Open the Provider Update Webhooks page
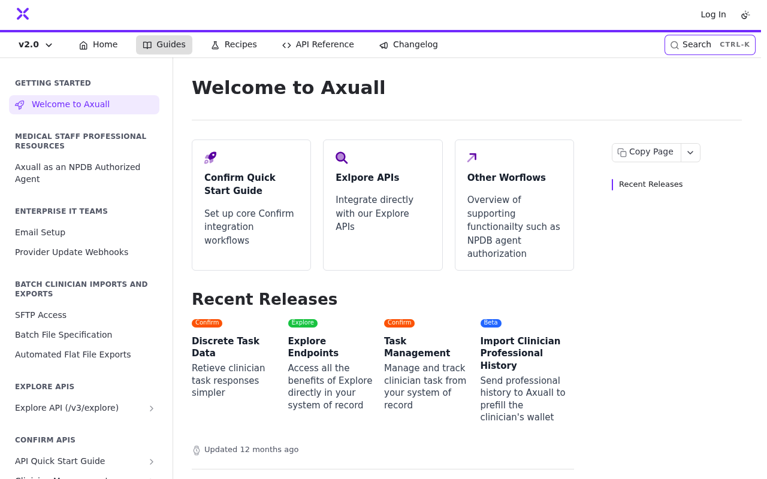The height and width of the screenshot is (479, 767). pyautogui.click(x=84, y=252)
